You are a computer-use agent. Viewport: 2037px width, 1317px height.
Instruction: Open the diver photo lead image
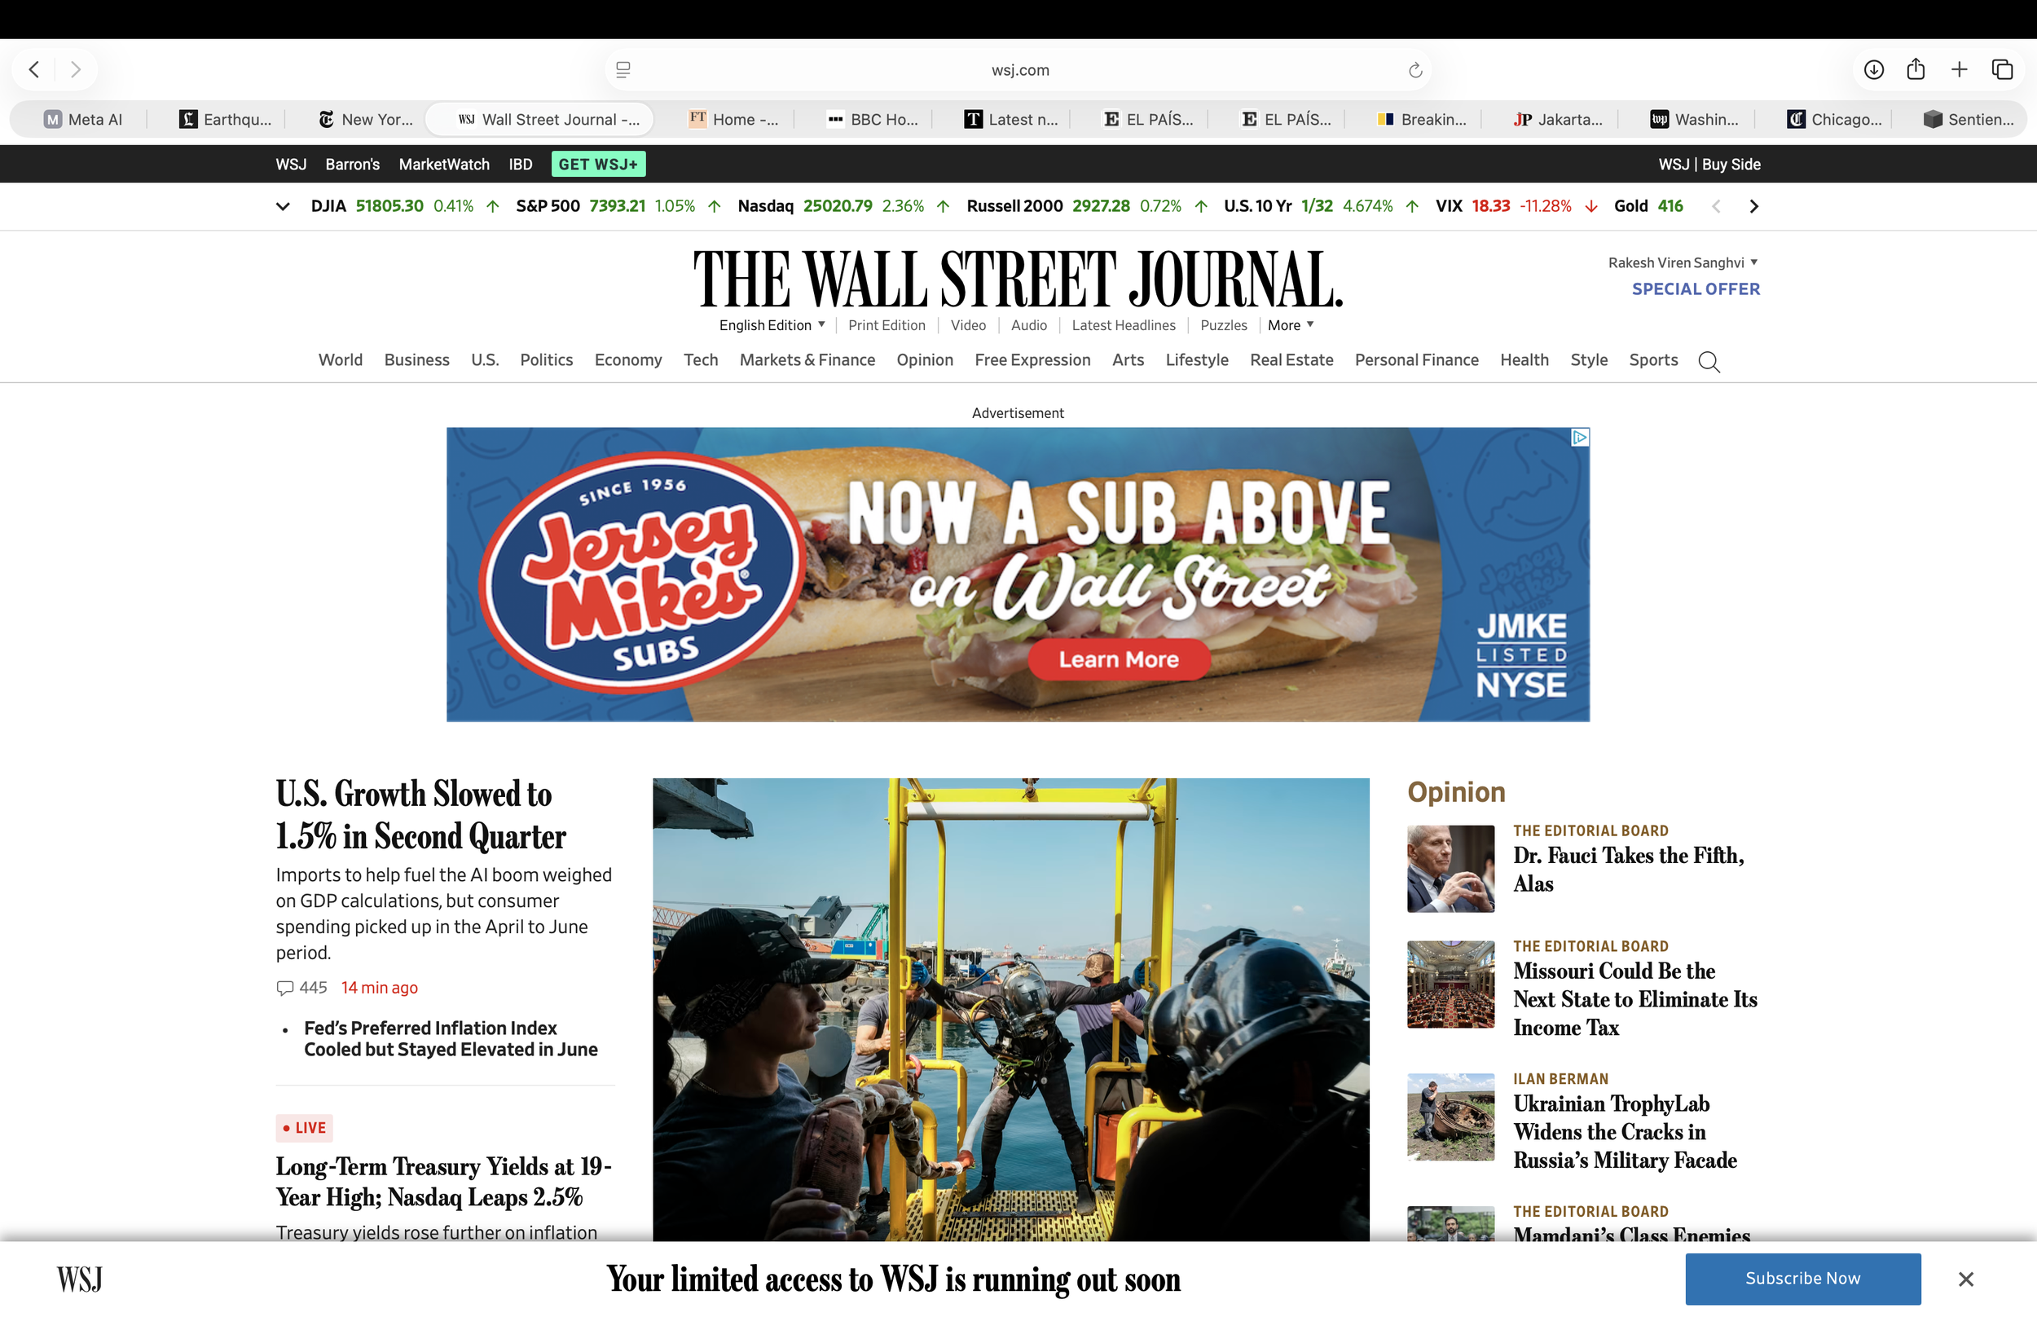click(1010, 1009)
